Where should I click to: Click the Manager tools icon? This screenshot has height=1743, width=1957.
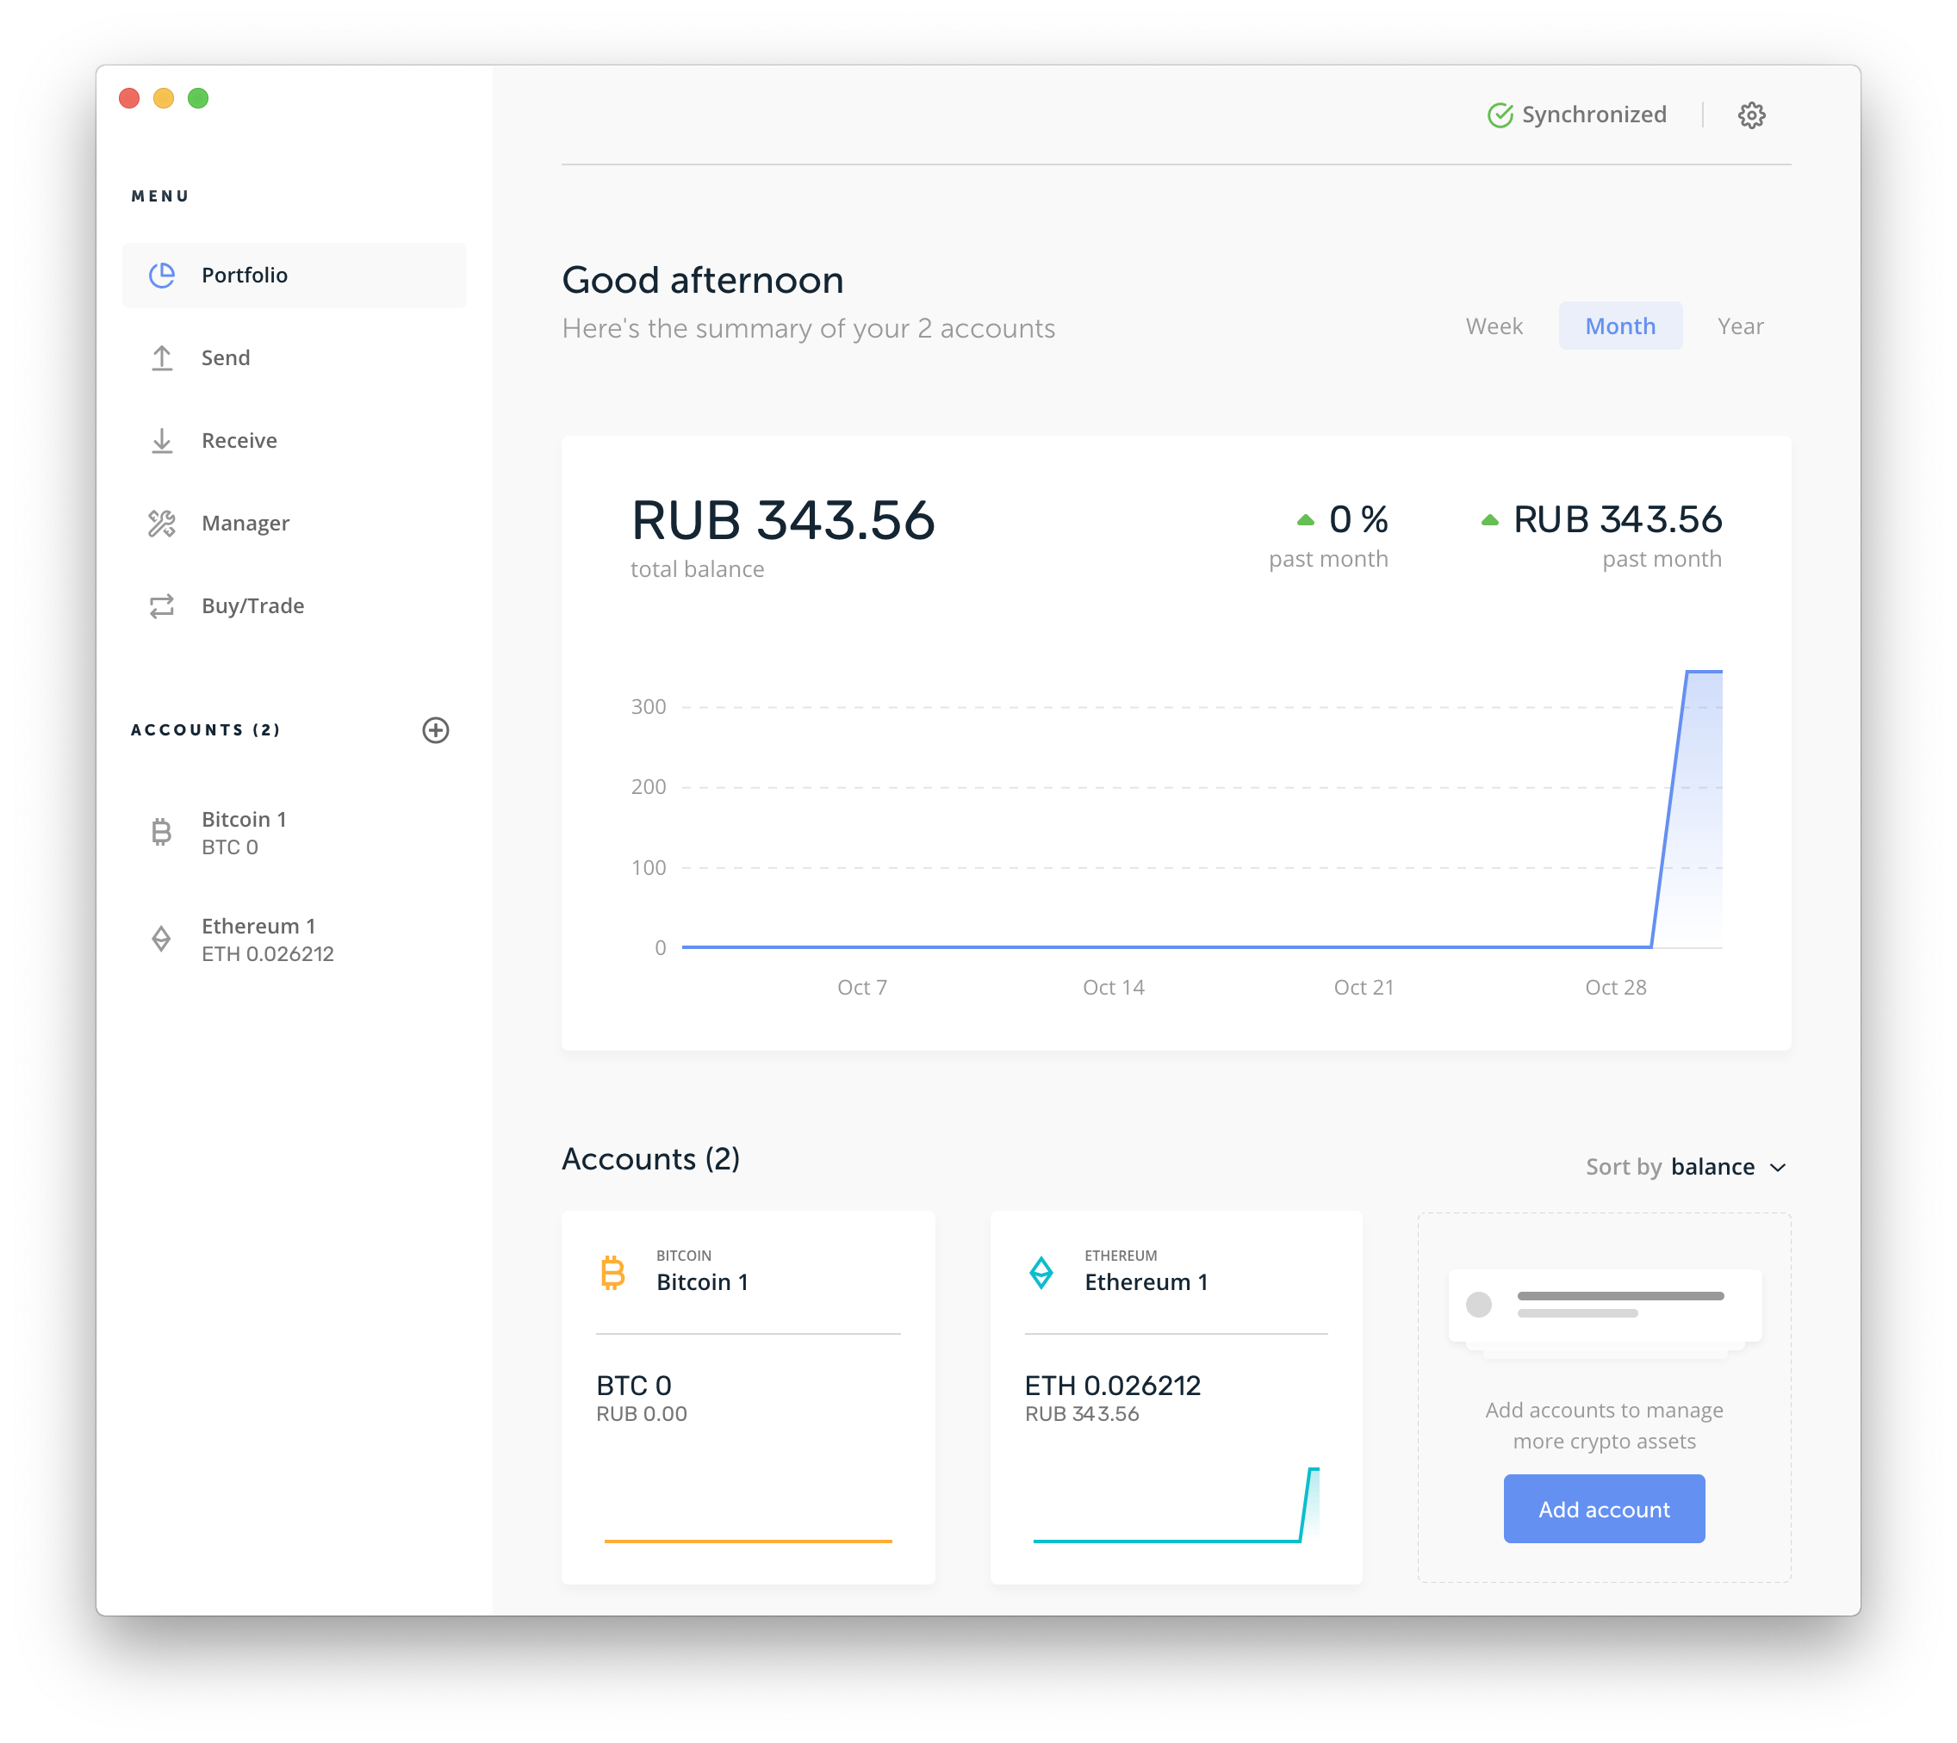point(162,523)
